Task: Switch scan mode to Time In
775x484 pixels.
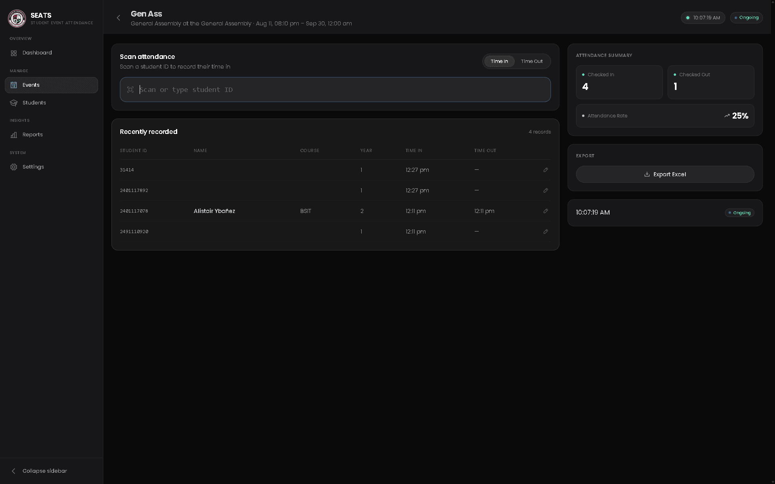Action: pos(499,61)
